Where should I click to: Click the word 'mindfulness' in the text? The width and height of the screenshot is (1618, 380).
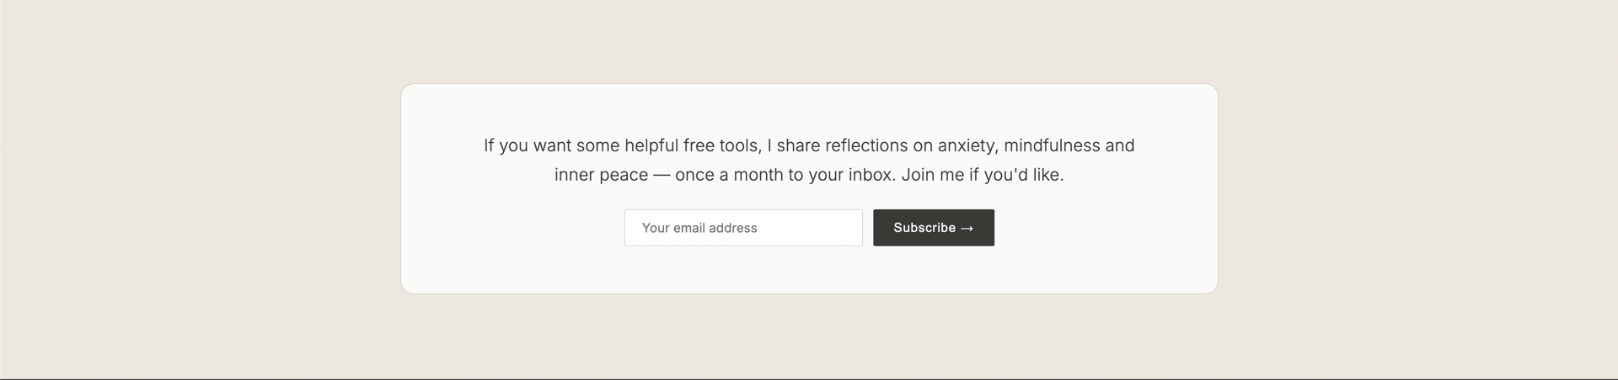point(1052,145)
